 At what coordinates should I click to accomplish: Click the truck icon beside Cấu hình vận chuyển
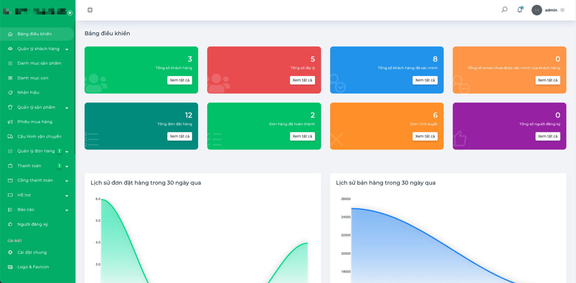click(10, 136)
